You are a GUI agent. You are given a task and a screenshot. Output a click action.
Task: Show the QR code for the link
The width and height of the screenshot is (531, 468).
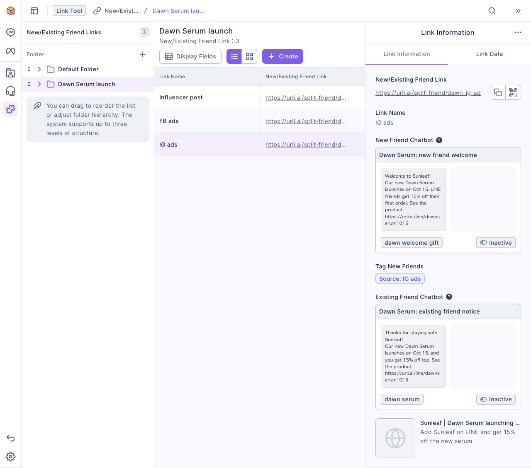click(513, 92)
